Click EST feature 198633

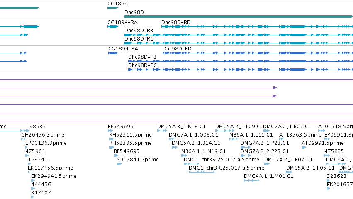click(28, 131)
